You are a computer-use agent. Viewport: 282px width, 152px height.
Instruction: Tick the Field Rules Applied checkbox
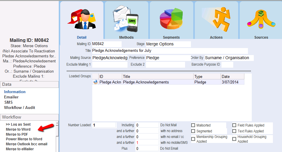point(234,125)
